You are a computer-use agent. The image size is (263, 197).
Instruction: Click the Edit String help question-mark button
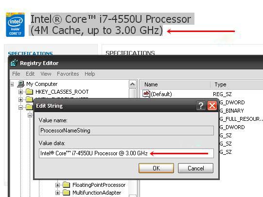point(201,105)
